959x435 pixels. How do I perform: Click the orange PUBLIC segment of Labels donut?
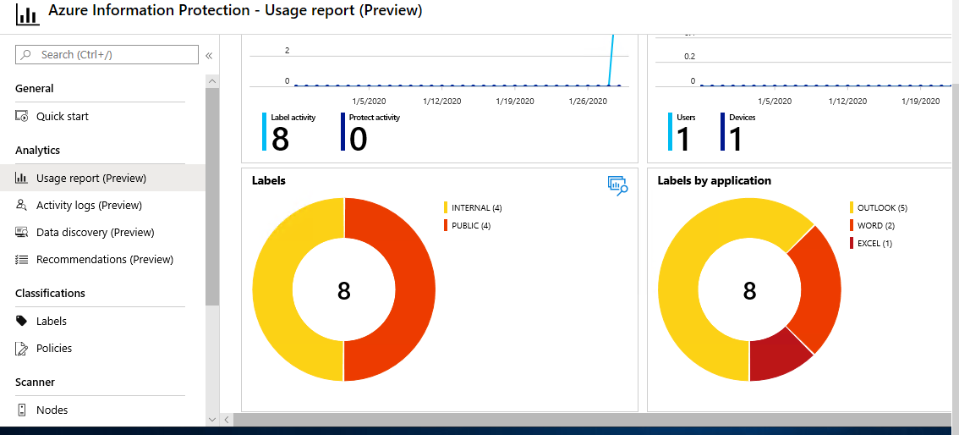coord(415,289)
